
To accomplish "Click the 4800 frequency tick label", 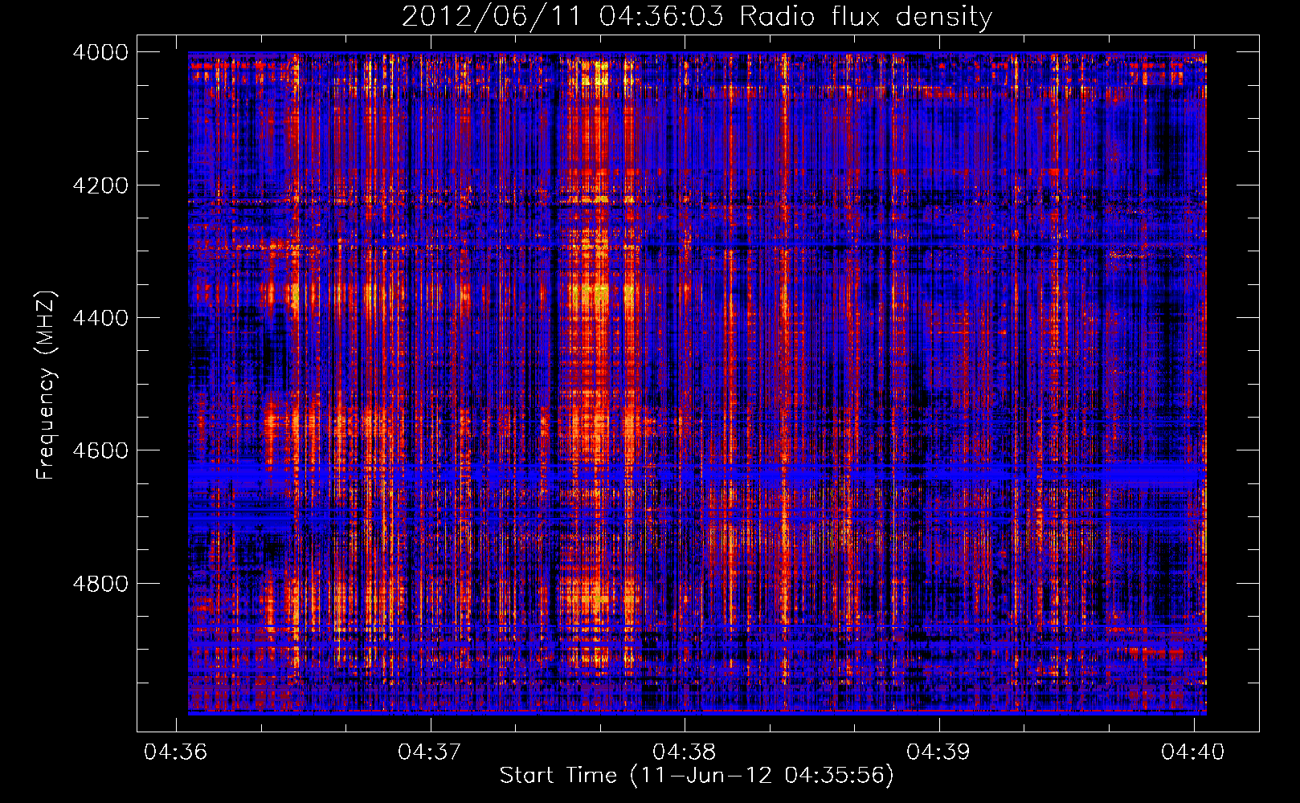I will pyautogui.click(x=100, y=584).
